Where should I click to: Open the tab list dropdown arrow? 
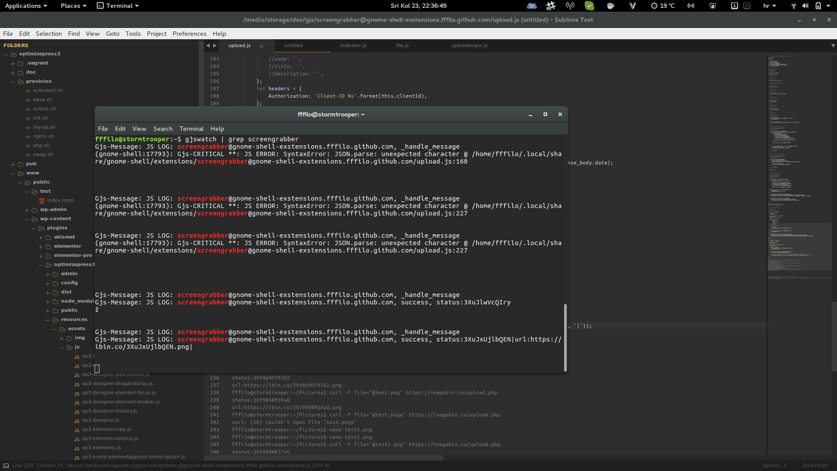(833, 45)
